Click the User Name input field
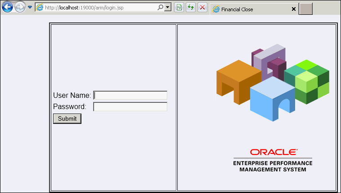The image size is (341, 193). [x=130, y=95]
